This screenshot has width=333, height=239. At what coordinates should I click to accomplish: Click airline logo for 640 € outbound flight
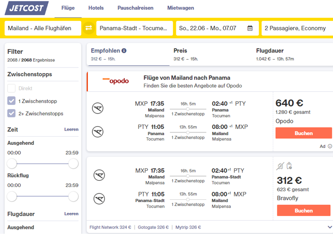click(98, 108)
